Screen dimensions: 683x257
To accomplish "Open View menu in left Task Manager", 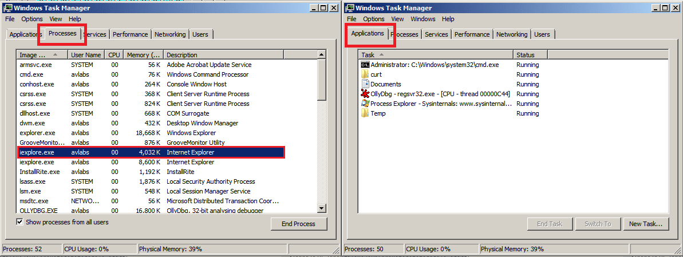I will 56,19.
